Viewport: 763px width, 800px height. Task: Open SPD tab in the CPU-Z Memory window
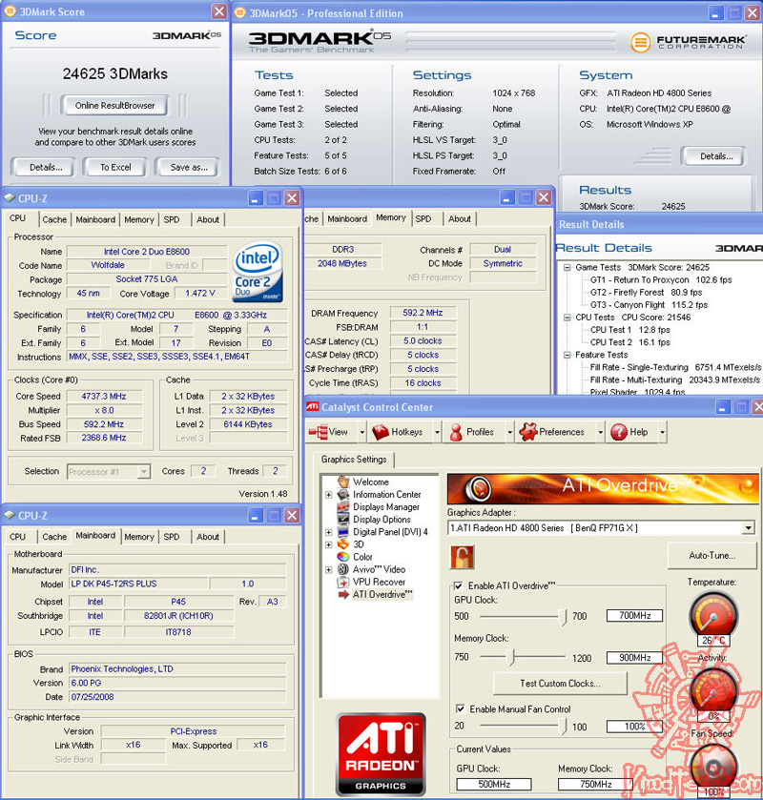click(423, 218)
